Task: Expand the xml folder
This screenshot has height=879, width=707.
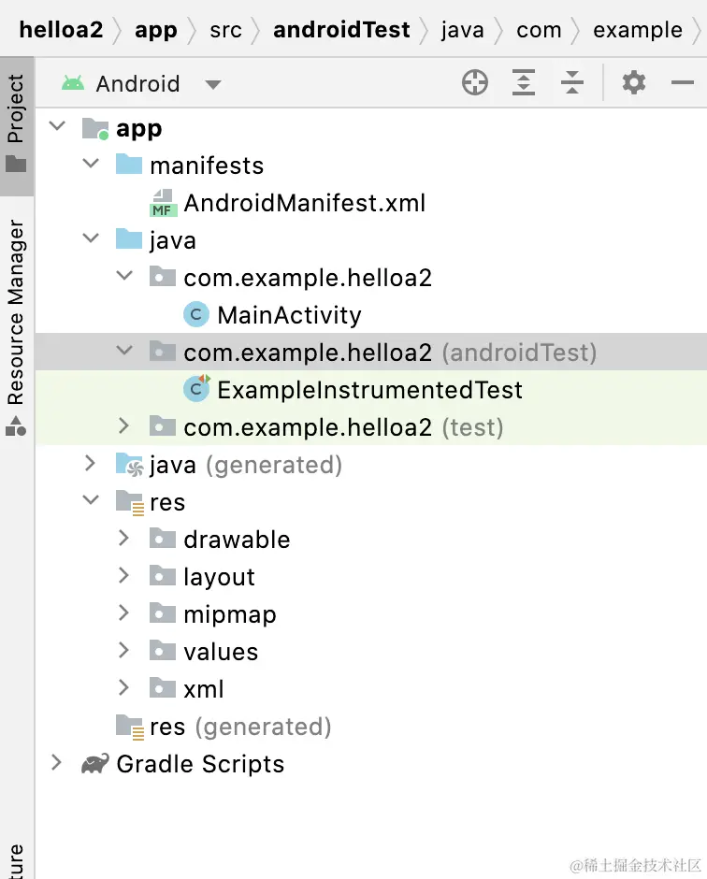Action: coord(123,687)
